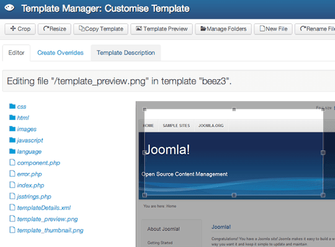Open the index.php file
Screen dimensions: 335x247
pyautogui.click(x=30, y=185)
